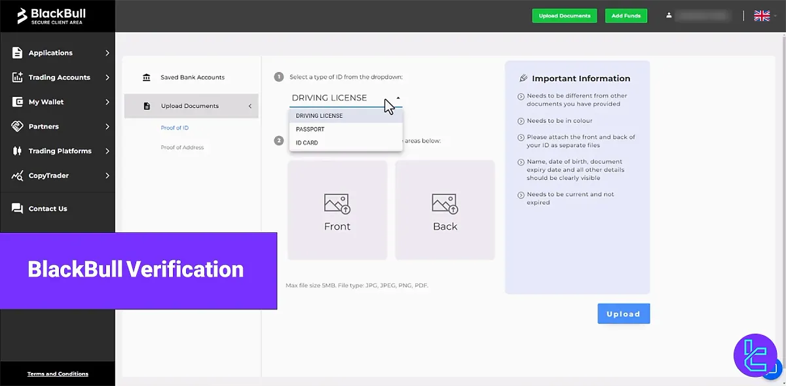786x386 pixels.
Task: Click the Saved Bank Accounts bank icon
Action: 145,77
